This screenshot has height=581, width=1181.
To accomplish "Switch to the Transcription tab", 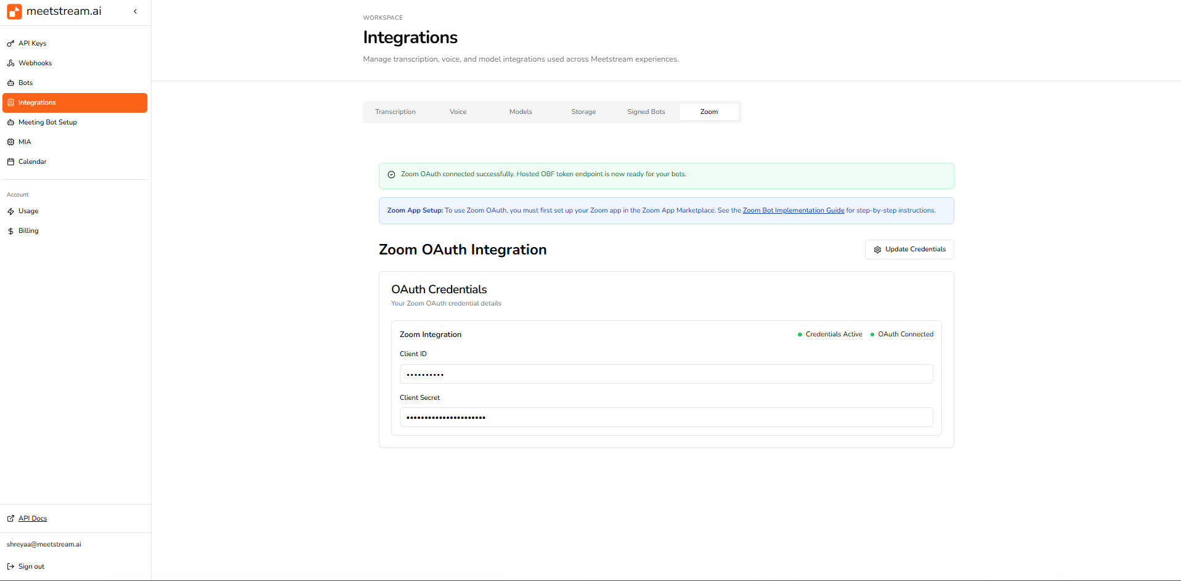I will pos(396,112).
